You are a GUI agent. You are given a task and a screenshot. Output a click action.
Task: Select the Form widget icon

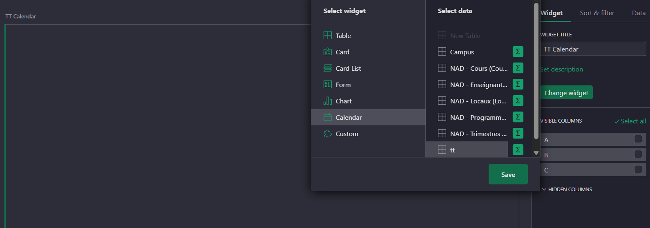point(327,85)
